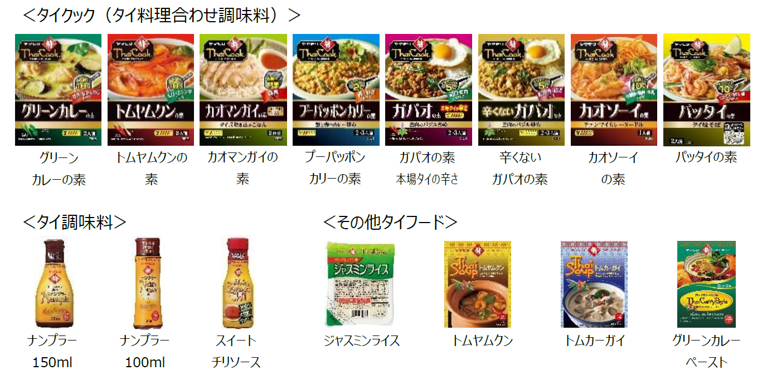Click the タイクック section heading
Screen dimensions: 767x375
coord(162,15)
